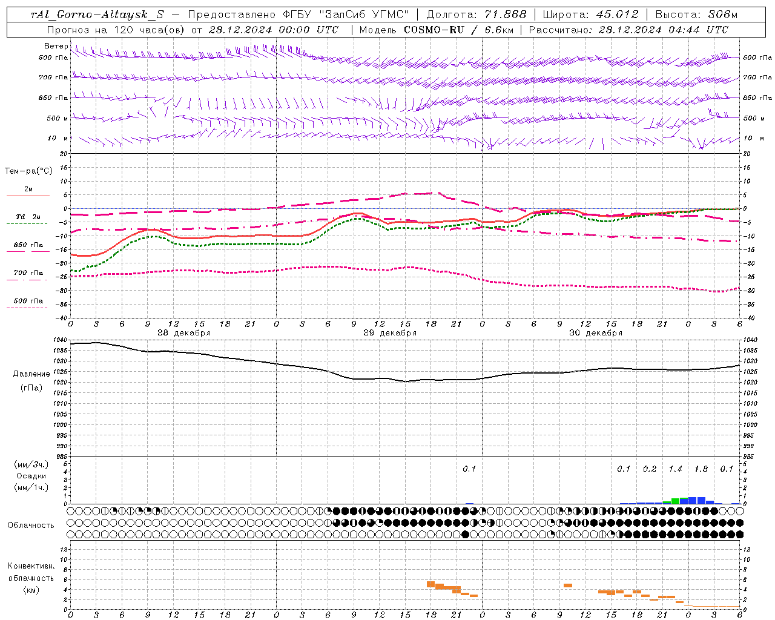
Task: Select the 0.2 three-hour precipitation total
Action: pyautogui.click(x=650, y=469)
